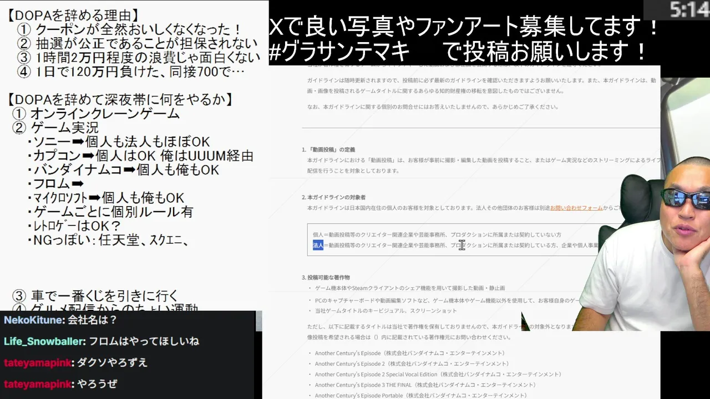Image resolution: width=710 pixels, height=399 pixels.
Task: Click the ゲームごとに個別ルール有 line
Action: 110,212
